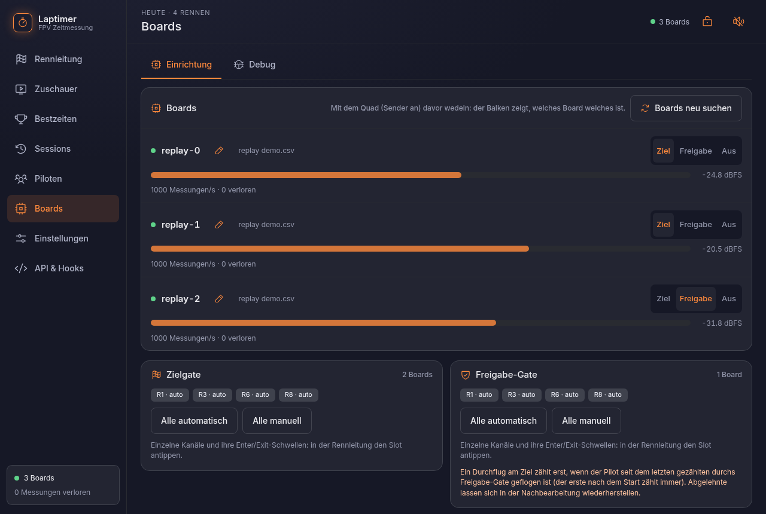The image size is (766, 514).
Task: Rename replay-0 using its pencil icon
Action: [219, 151]
